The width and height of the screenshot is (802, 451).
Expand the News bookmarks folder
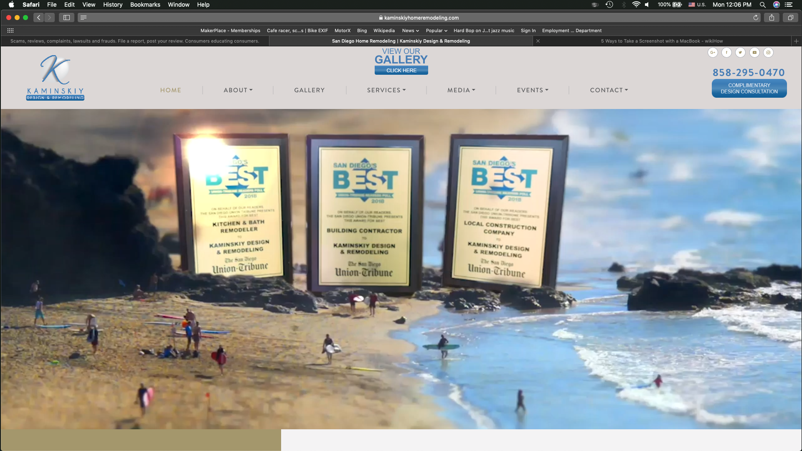pos(410,30)
